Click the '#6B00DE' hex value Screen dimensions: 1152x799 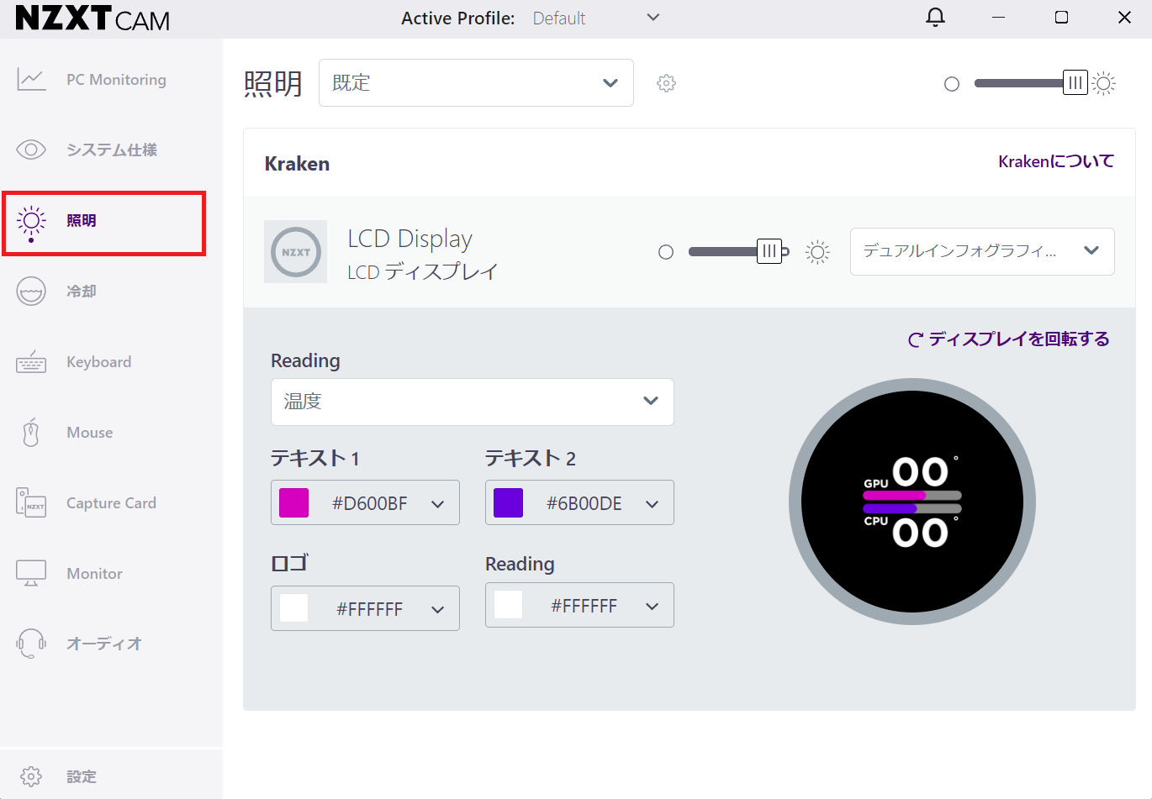(584, 503)
